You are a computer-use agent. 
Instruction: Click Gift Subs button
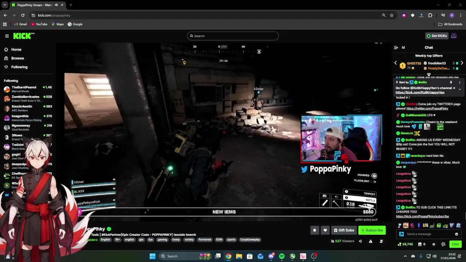click(x=344, y=230)
